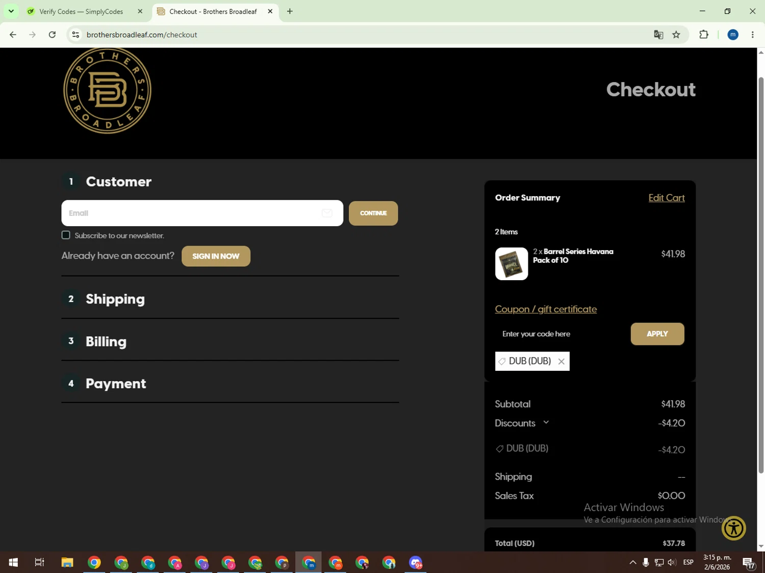The height and width of the screenshot is (573, 765).
Task: Open the clock and calendar flyout
Action: [x=717, y=562]
